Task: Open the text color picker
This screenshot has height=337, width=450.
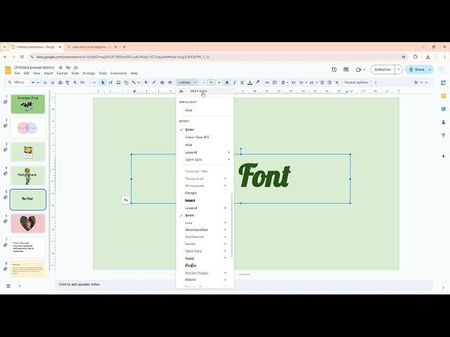Action: 250,83
